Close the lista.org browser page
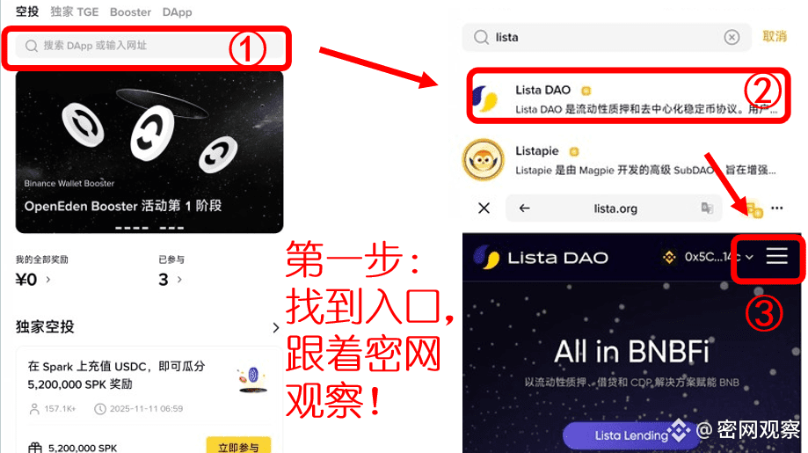Viewport: 808px width, 453px height. (484, 208)
